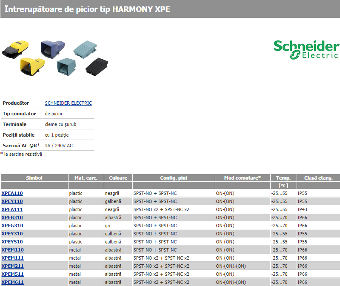Click the 'Tip comutator' label
The height and width of the screenshot is (286, 340).
[x=19, y=114]
